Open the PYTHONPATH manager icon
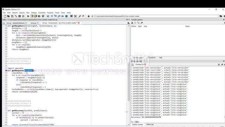The width and height of the screenshot is (225, 127). click(83, 16)
